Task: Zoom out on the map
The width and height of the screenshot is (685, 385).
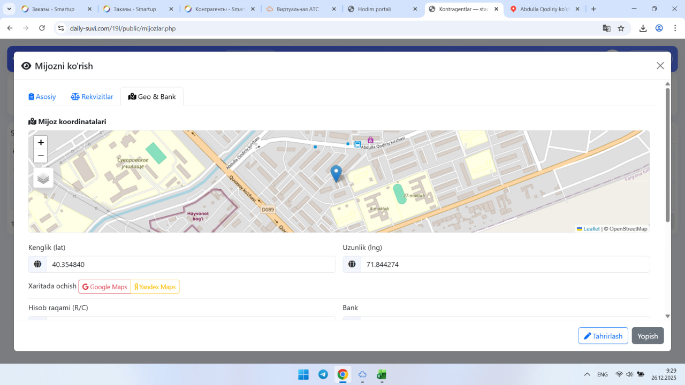Action: pyautogui.click(x=41, y=156)
